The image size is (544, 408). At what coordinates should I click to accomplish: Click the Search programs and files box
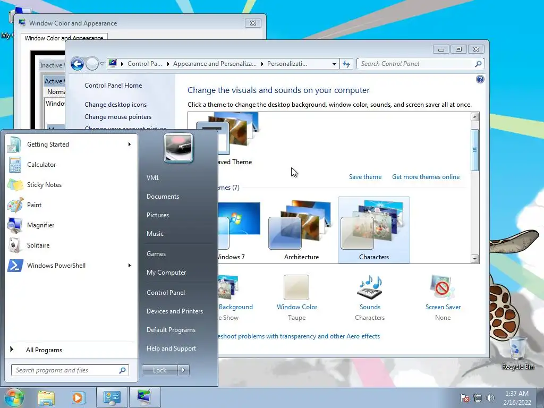pos(70,370)
